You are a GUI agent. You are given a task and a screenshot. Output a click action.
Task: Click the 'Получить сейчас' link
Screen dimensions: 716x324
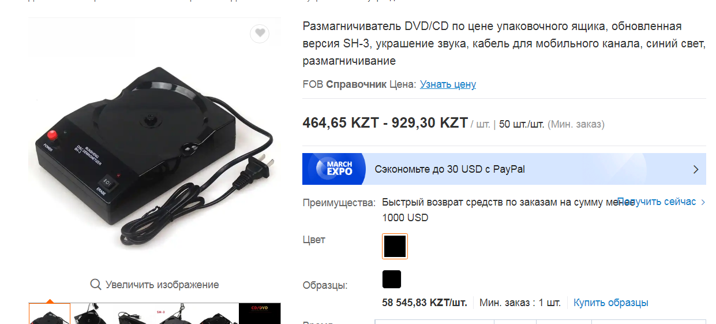click(x=657, y=202)
